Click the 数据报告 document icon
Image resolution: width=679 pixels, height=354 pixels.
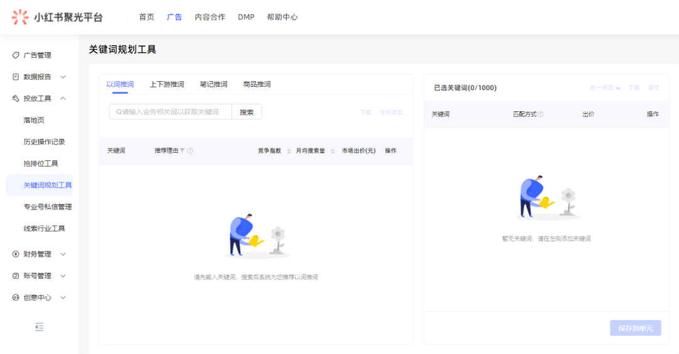tap(16, 77)
